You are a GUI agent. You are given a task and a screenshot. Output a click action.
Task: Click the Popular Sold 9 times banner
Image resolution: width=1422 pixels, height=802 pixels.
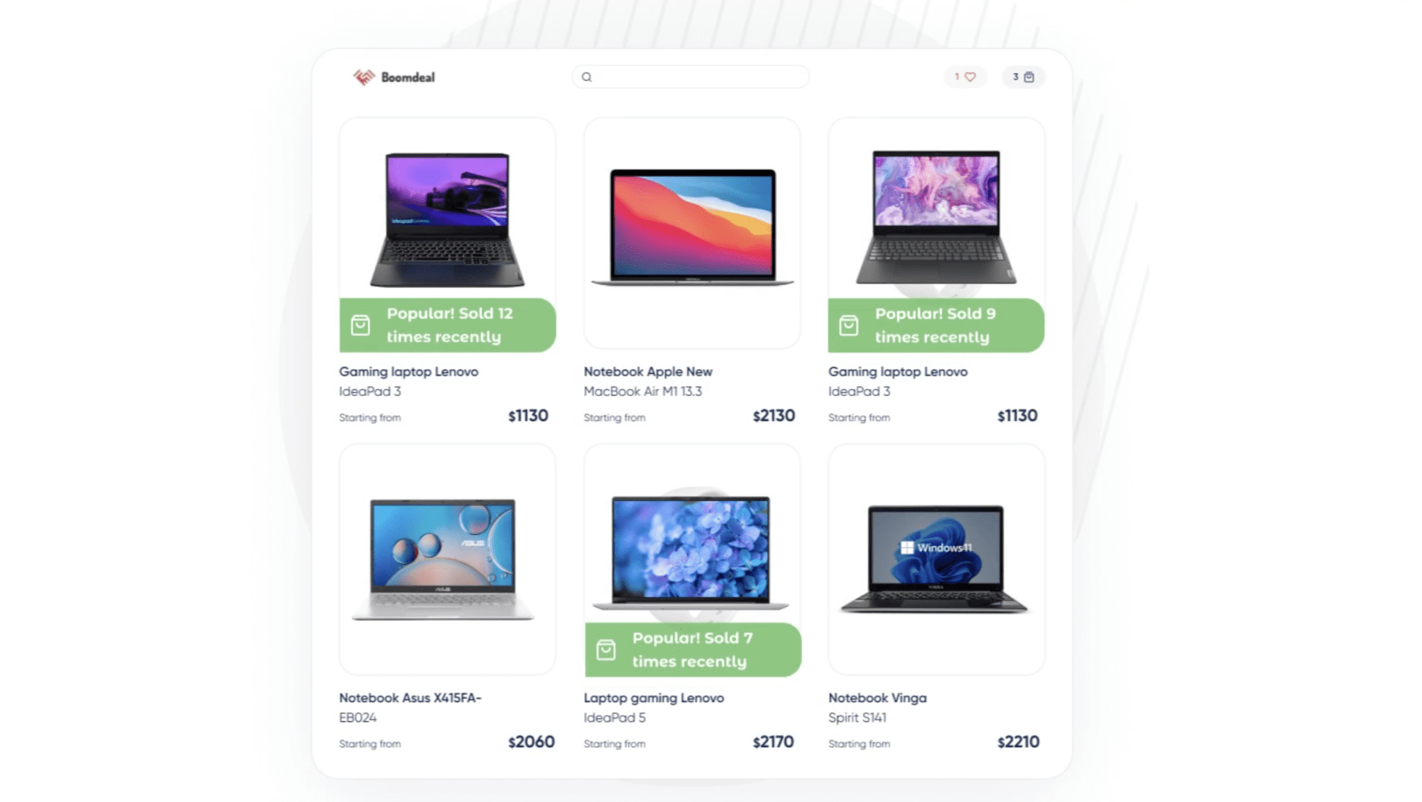(936, 325)
